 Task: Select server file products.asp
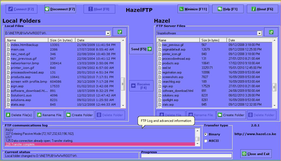point(170,63)
